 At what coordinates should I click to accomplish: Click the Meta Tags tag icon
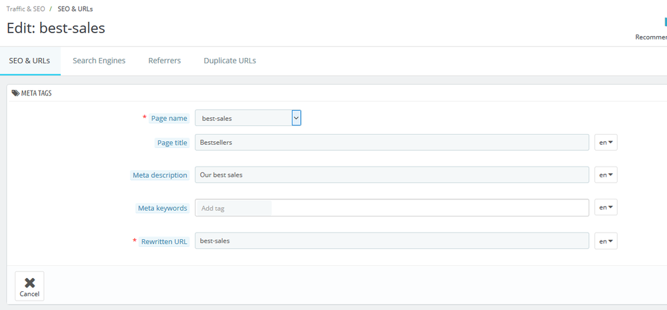(15, 93)
